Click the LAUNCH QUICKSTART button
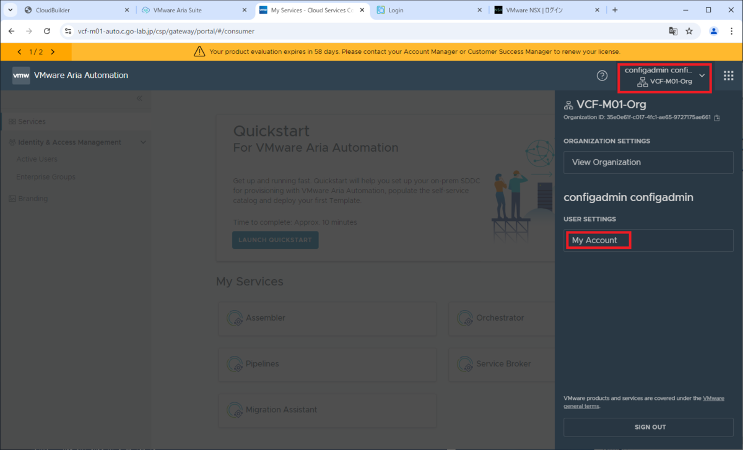The height and width of the screenshot is (450, 743). coord(276,240)
